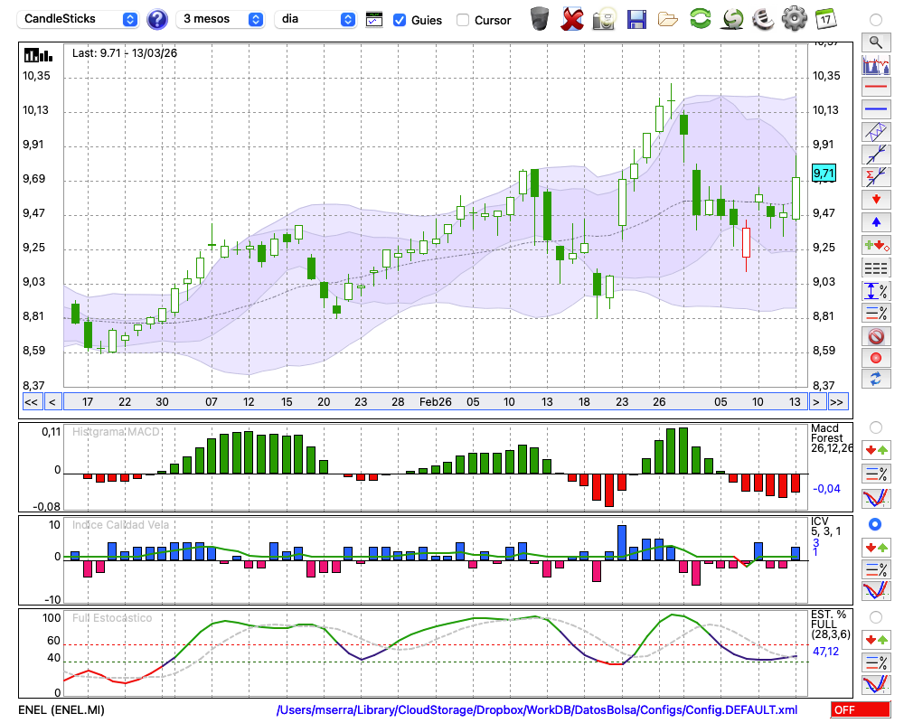904x723 pixels.
Task: Click the trash can delete icon
Action: click(x=540, y=18)
